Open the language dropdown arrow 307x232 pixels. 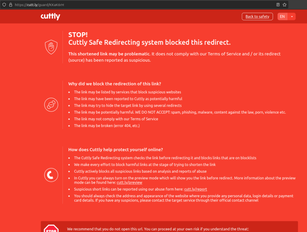point(292,17)
